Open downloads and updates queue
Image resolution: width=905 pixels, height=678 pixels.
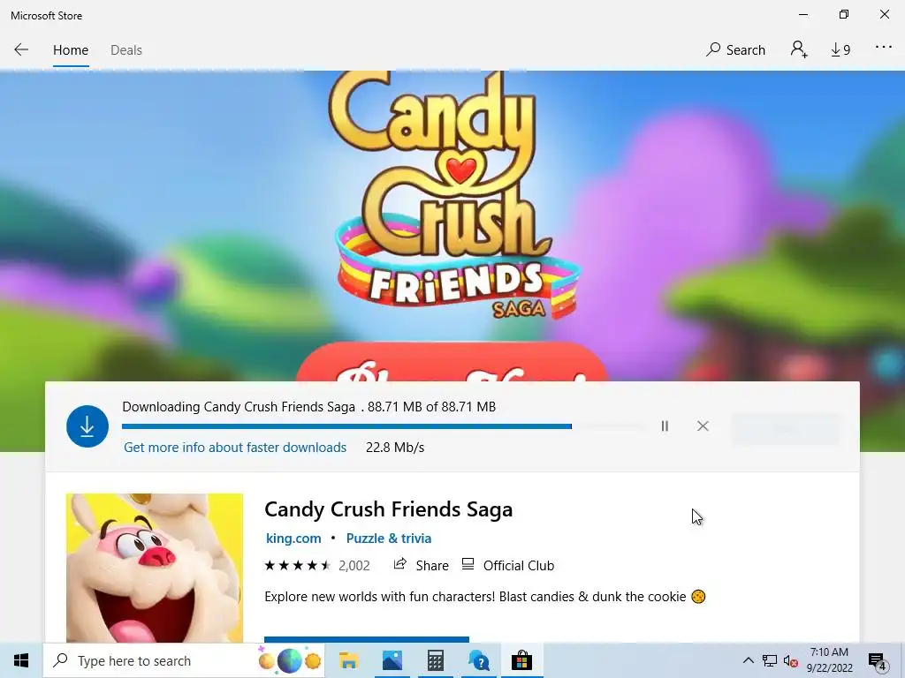coord(840,50)
